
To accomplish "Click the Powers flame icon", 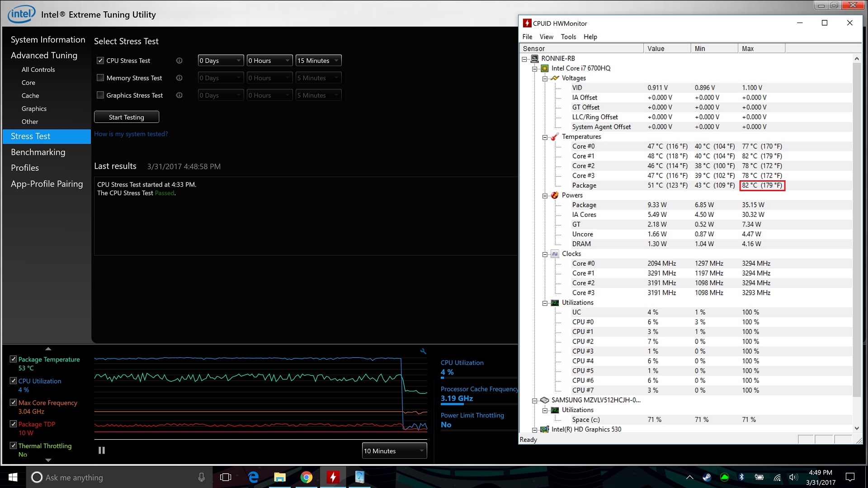I will point(555,195).
